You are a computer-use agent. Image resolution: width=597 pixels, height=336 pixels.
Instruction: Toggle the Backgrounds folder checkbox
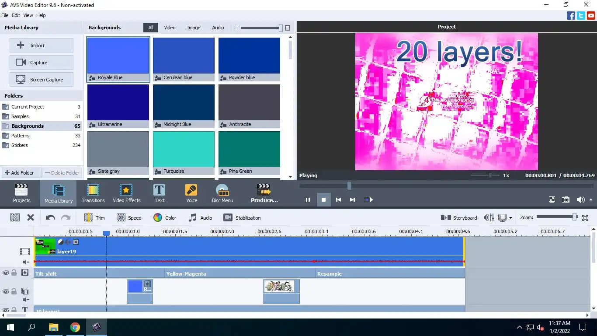pos(6,126)
